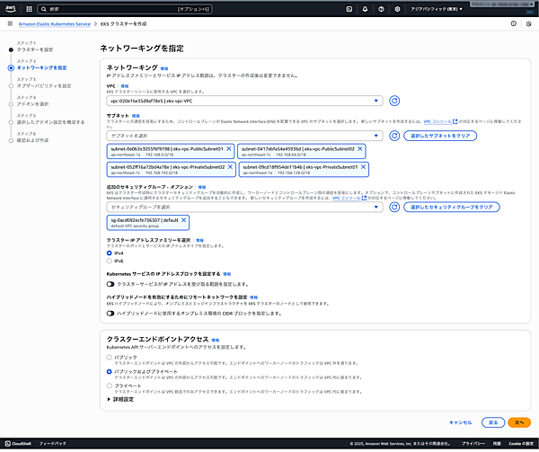Click the AWS logo home icon

(x=9, y=6)
